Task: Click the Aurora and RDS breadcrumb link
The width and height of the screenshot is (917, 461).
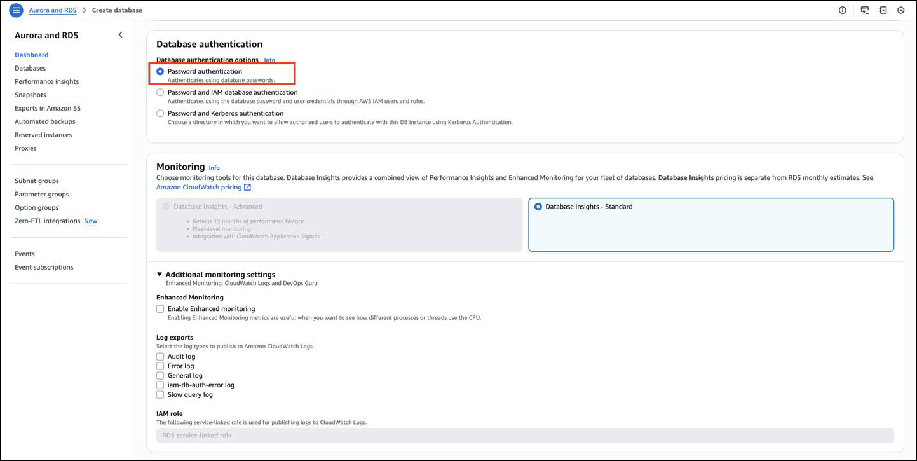Action: pyautogui.click(x=53, y=10)
